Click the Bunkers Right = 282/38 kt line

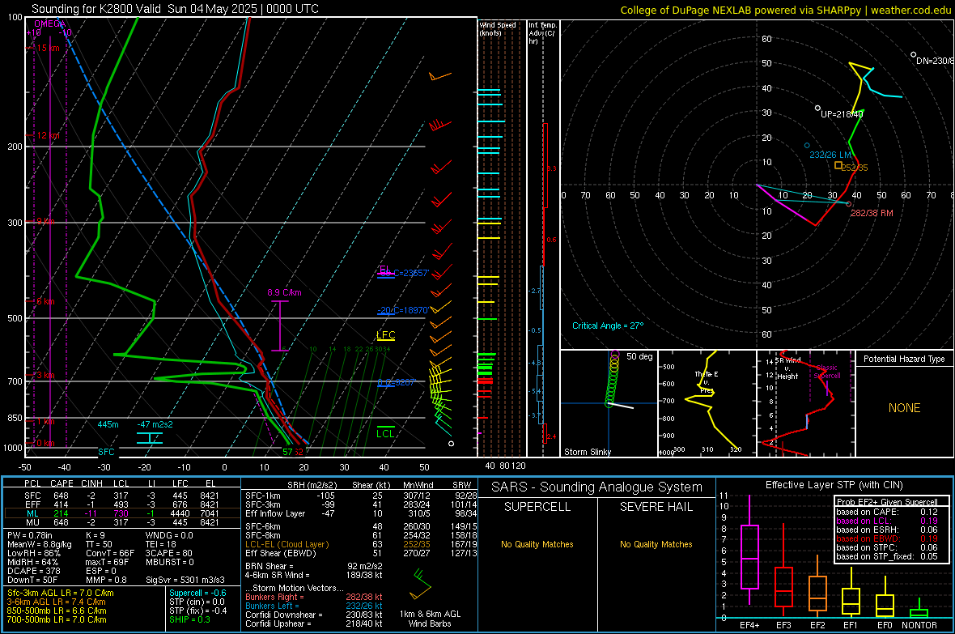click(314, 597)
